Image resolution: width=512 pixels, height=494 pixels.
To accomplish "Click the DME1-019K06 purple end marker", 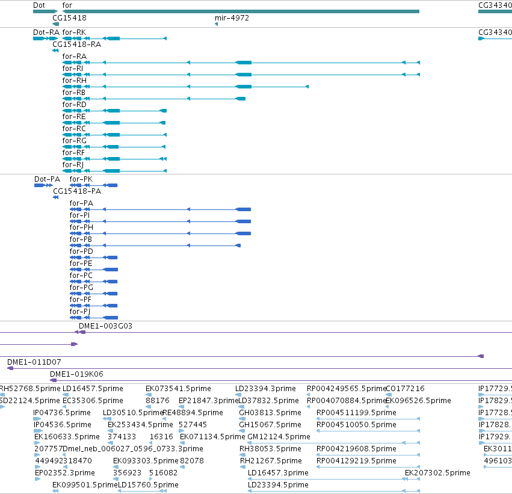I will click(x=53, y=380).
